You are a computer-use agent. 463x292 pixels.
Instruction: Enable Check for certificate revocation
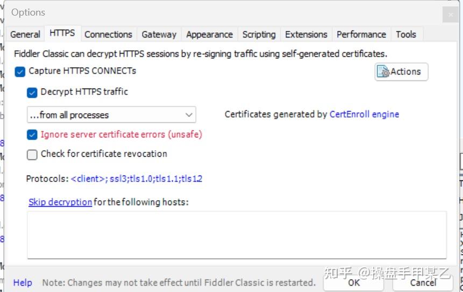point(32,155)
